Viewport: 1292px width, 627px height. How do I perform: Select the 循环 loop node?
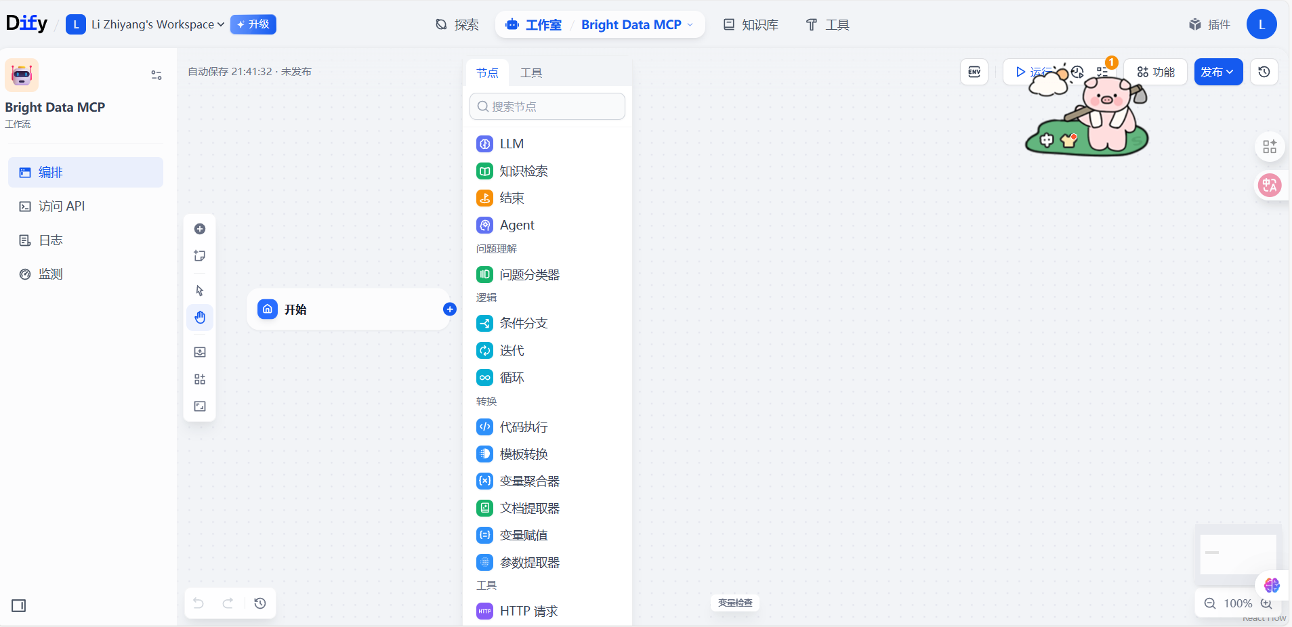point(547,378)
